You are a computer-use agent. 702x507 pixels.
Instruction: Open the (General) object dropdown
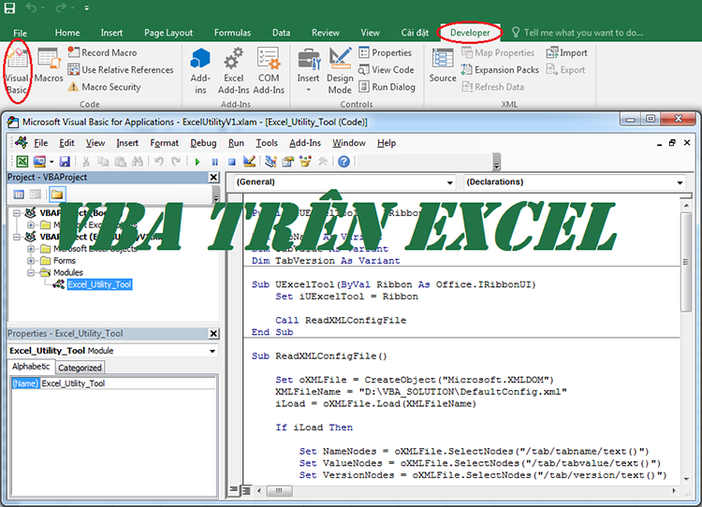[x=344, y=182]
